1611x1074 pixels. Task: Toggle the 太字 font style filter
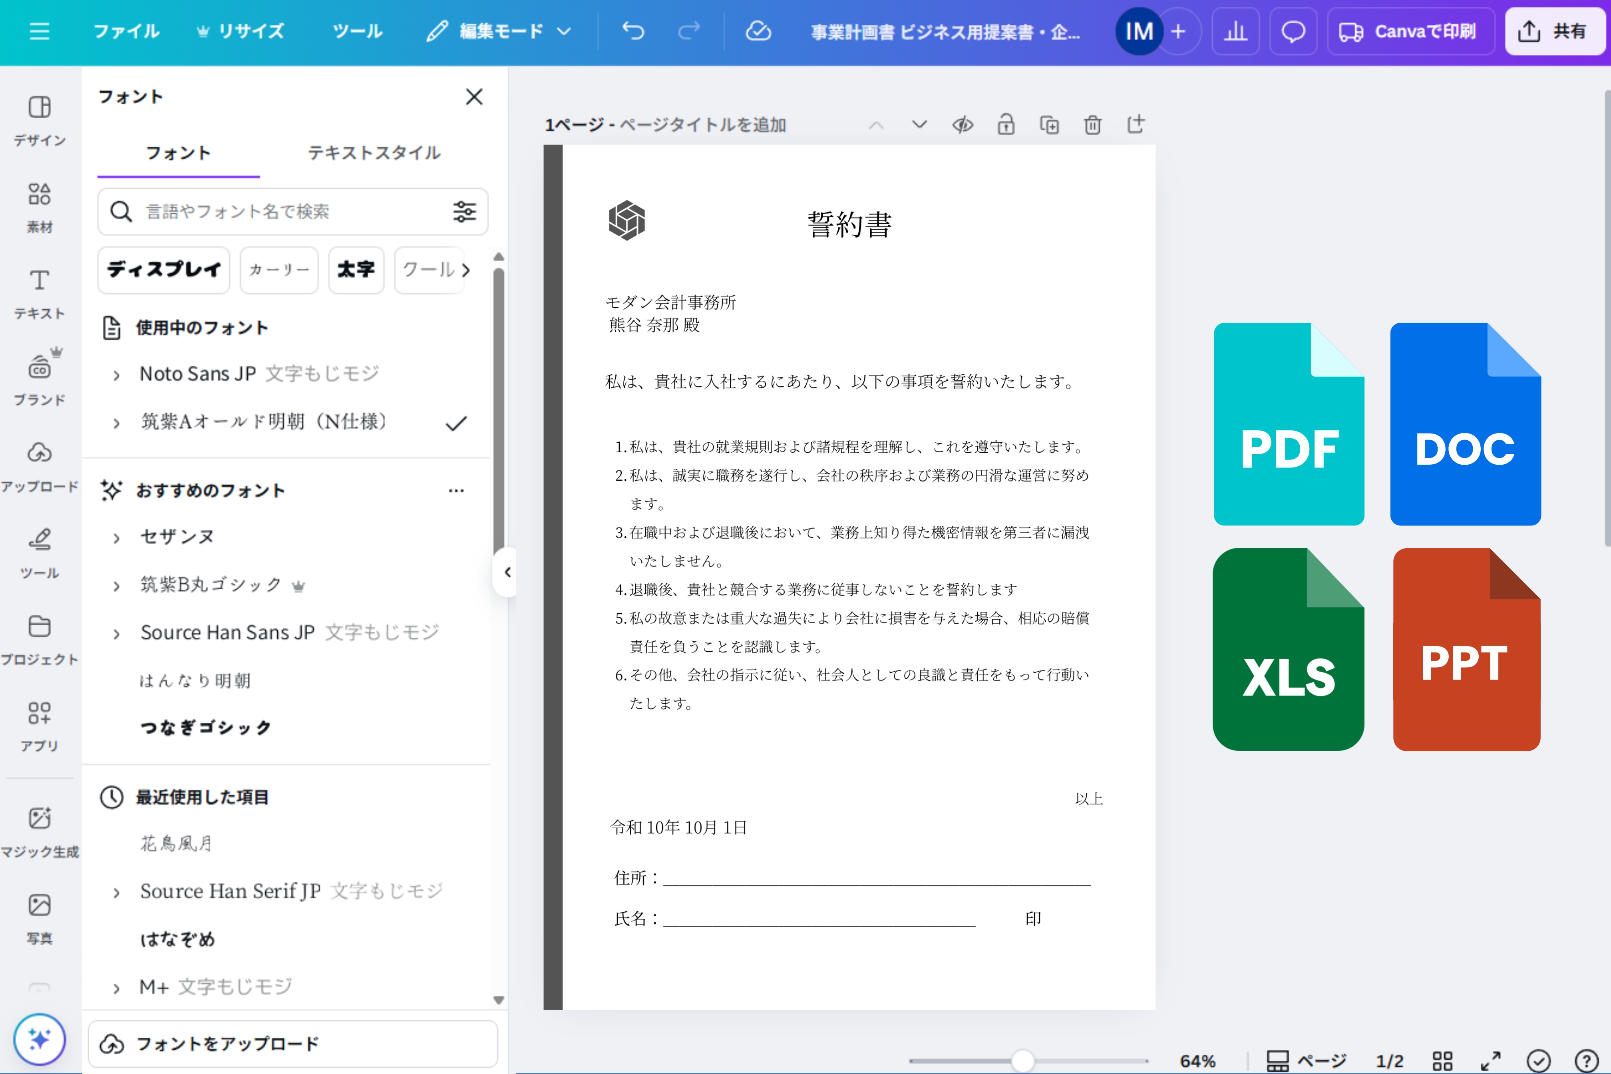356,270
